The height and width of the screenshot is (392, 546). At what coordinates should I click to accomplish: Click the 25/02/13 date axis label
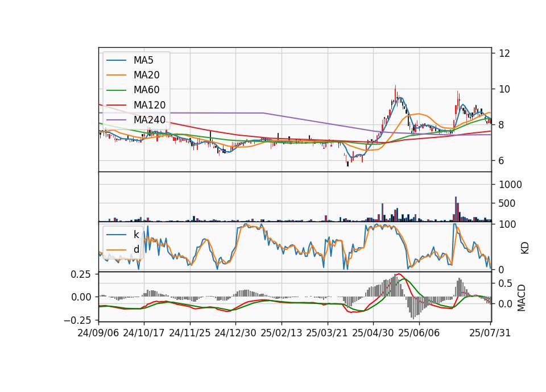coord(282,333)
